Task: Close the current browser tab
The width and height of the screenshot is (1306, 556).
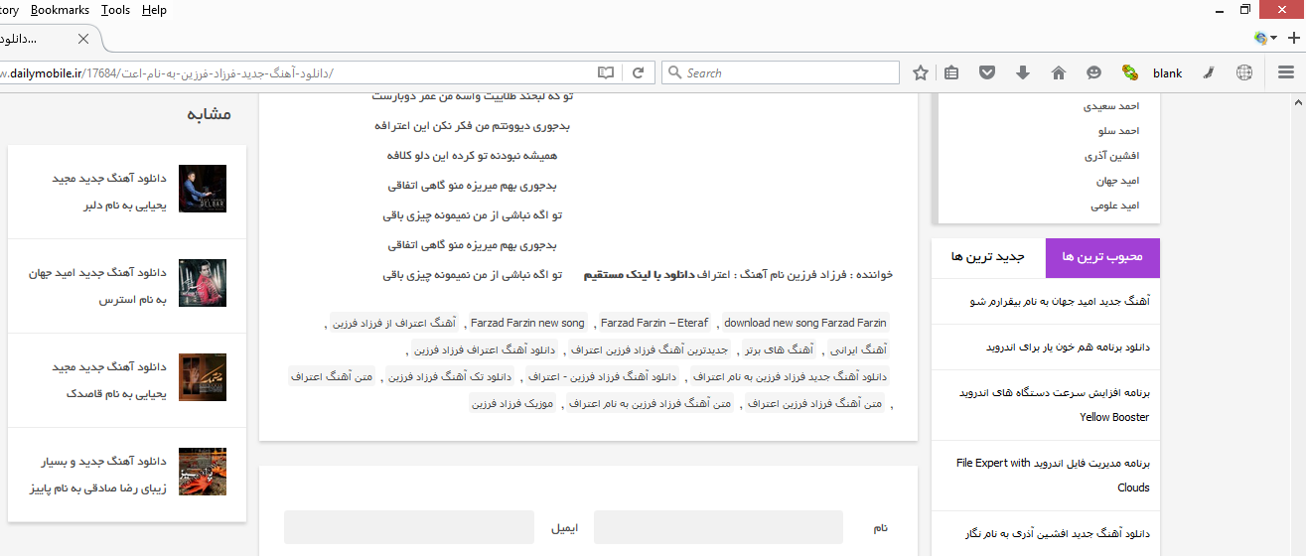Action: (83, 39)
